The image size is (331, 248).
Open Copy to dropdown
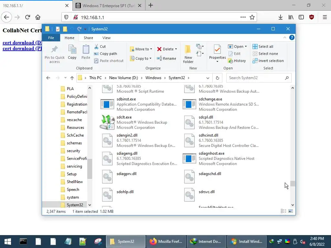tap(141, 58)
